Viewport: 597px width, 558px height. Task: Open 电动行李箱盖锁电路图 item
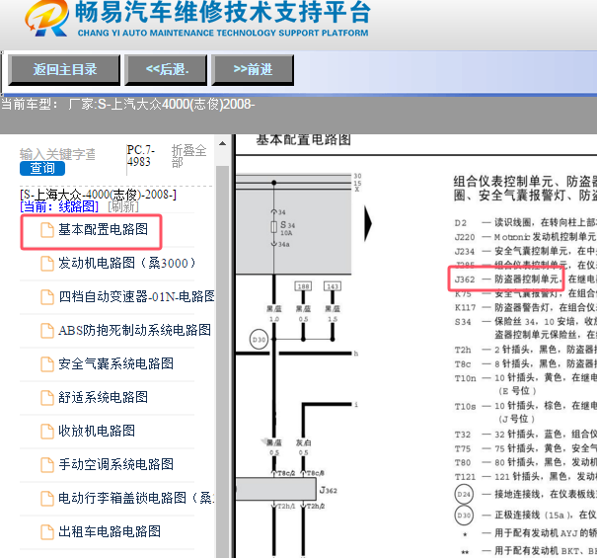coord(136,498)
